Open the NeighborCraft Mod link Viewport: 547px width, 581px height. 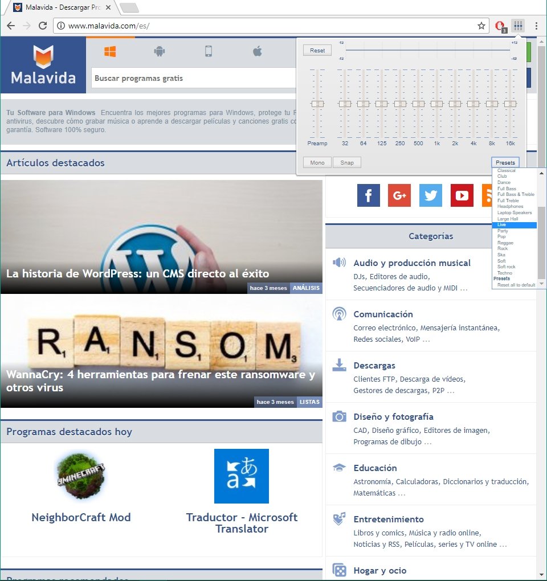point(81,517)
